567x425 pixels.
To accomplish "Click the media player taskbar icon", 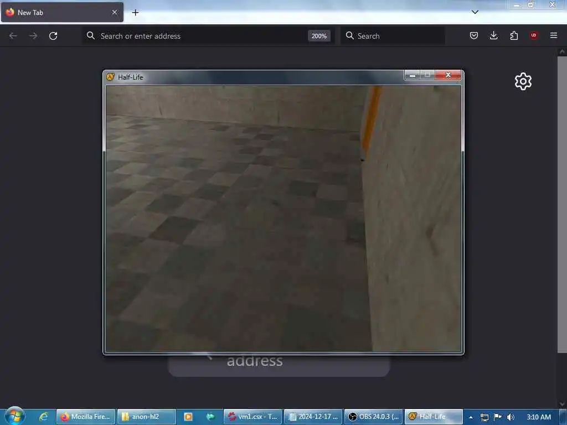I will point(188,417).
